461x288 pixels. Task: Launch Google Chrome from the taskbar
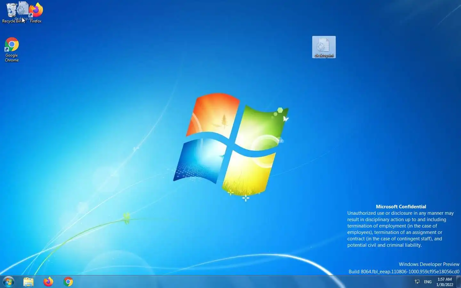[x=68, y=282]
